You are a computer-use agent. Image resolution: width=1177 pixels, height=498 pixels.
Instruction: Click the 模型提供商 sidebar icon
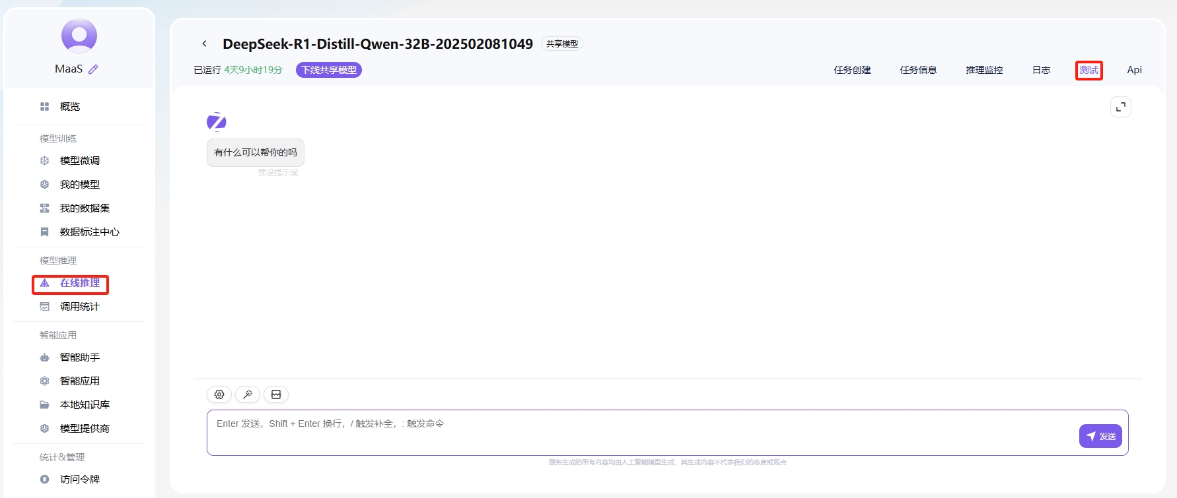click(x=44, y=428)
